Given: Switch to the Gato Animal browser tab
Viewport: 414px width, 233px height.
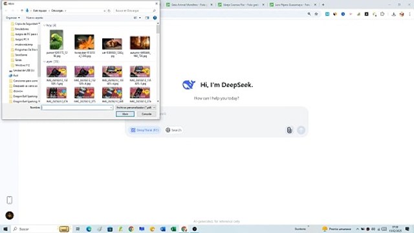Looking at the screenshot, I should (x=188, y=5).
